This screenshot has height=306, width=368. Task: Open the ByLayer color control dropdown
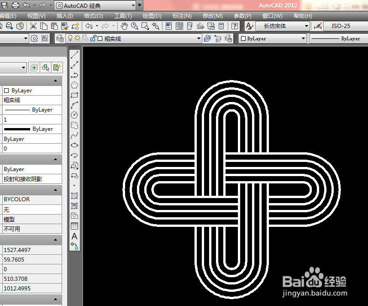tap(304, 38)
